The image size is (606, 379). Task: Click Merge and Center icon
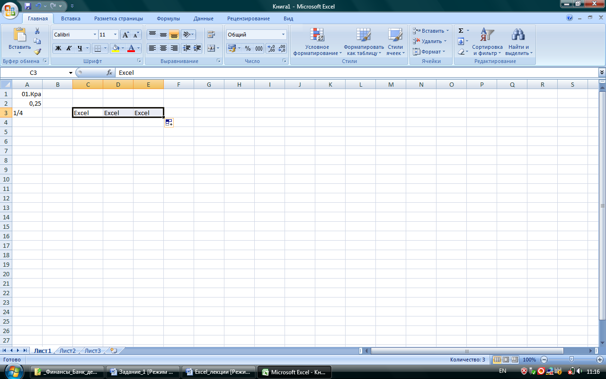click(x=211, y=48)
